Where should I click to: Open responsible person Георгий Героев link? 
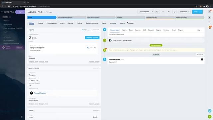pyautogui.click(x=40, y=93)
